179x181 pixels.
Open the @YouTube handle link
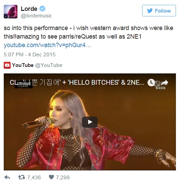coord(49,65)
